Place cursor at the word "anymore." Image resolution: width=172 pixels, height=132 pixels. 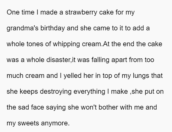tap(55, 123)
